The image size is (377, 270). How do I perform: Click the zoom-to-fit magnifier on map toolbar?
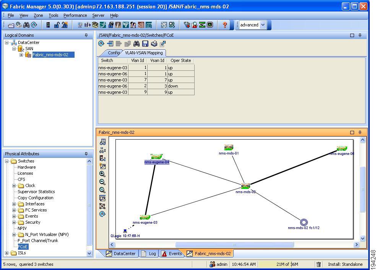102,190
